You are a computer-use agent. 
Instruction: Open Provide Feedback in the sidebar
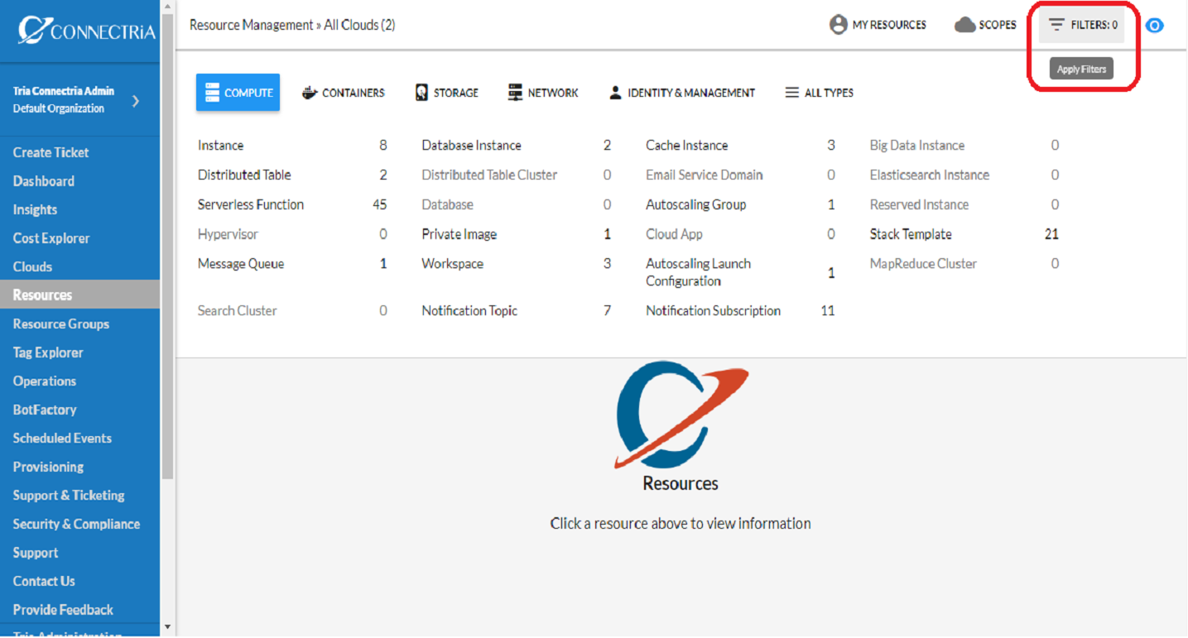coord(63,610)
